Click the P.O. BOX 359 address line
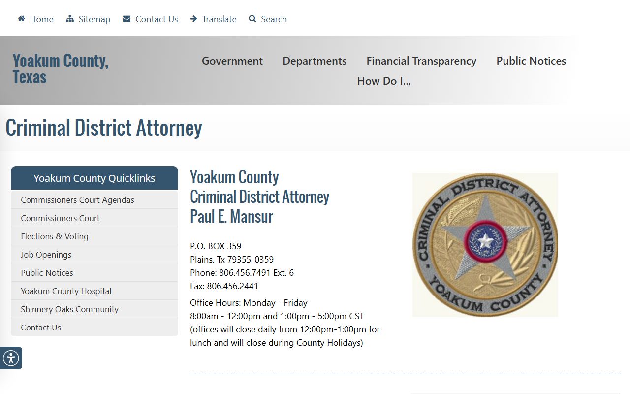 pos(216,246)
